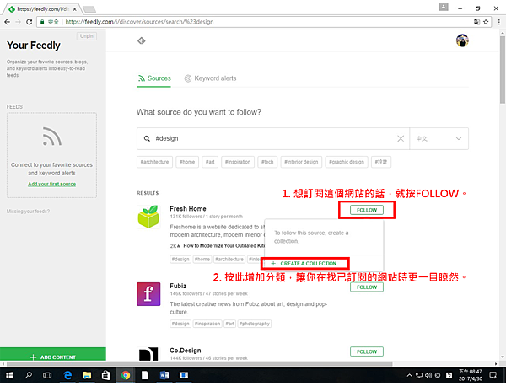
Task: Show hidden system tray icons
Action: [409, 375]
